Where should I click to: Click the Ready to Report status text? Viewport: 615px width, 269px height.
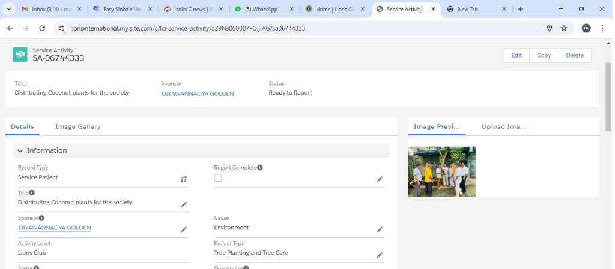click(x=290, y=93)
